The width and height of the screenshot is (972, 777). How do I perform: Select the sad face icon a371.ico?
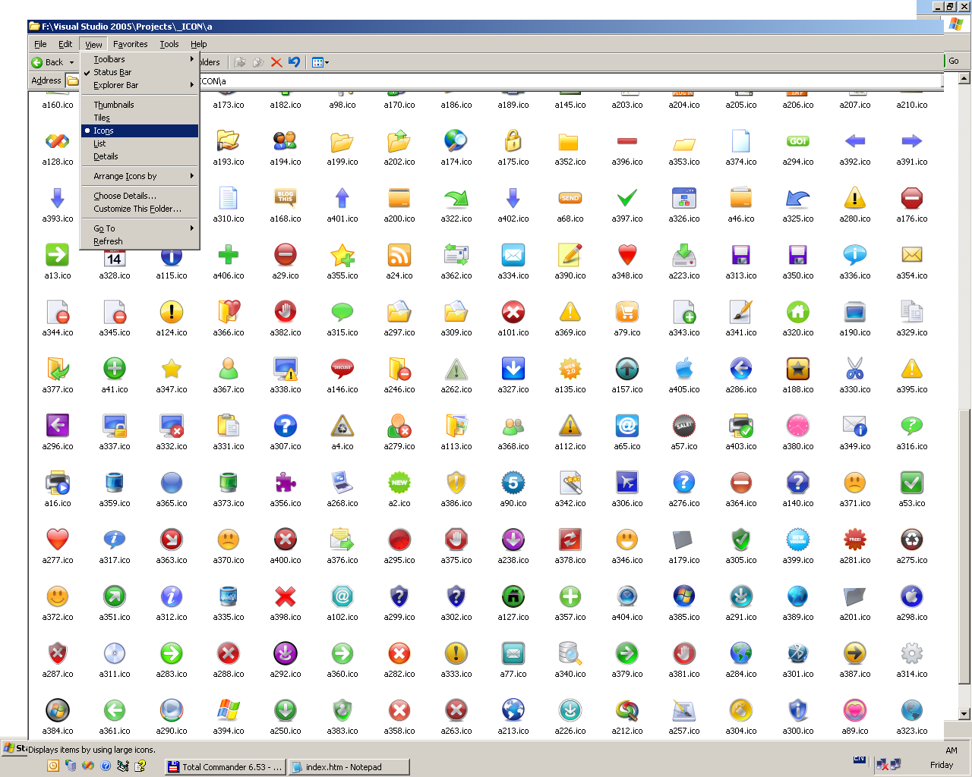(855, 482)
